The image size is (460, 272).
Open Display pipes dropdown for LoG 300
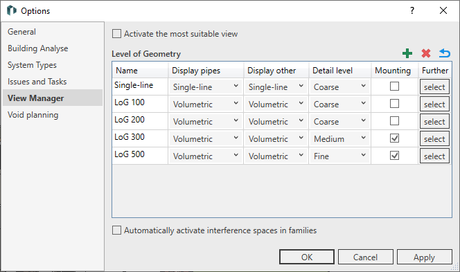click(206, 138)
